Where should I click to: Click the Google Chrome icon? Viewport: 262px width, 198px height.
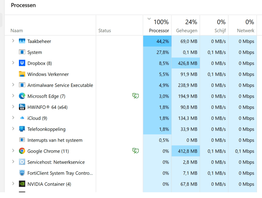pos(22,151)
